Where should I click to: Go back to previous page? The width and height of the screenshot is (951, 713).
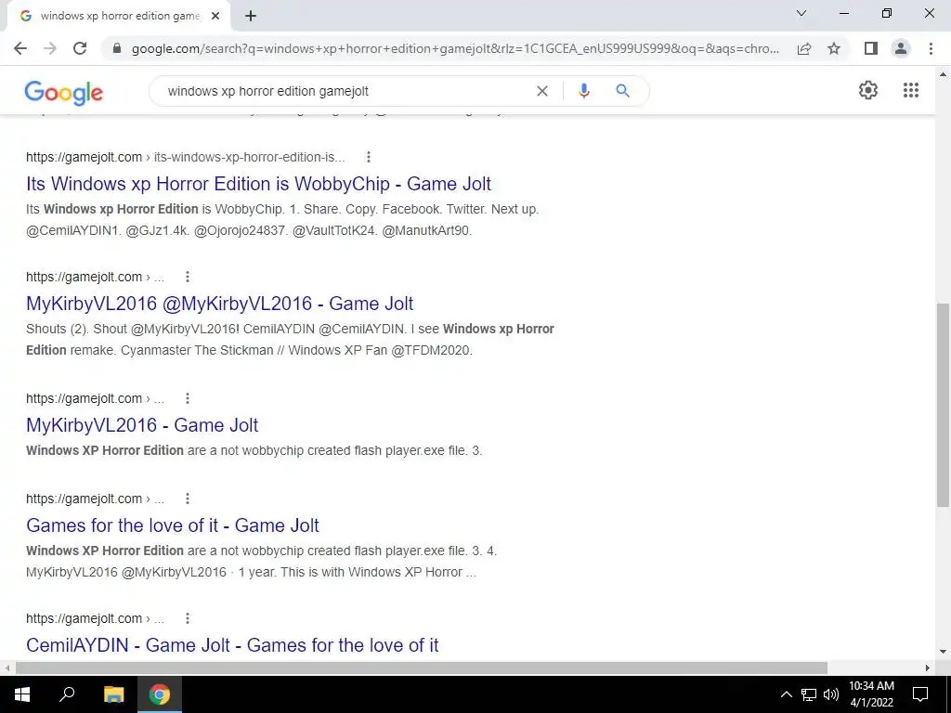pyautogui.click(x=20, y=48)
